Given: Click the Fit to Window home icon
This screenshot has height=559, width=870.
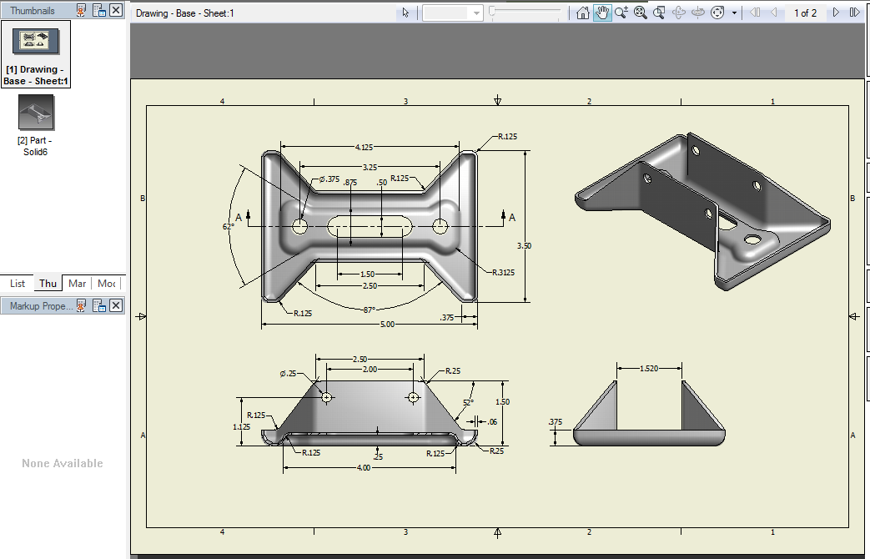Looking at the screenshot, I should [583, 12].
